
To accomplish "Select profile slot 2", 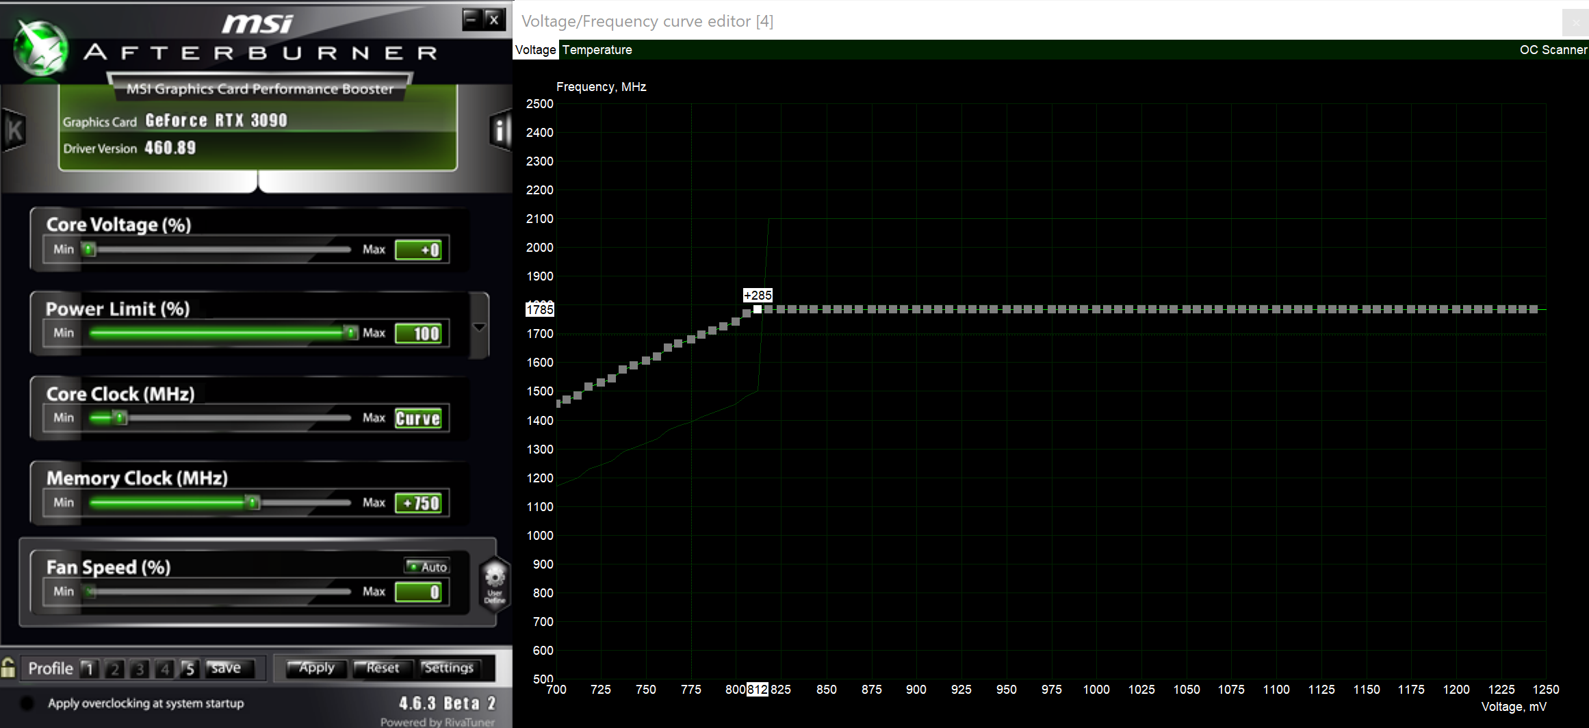I will [114, 668].
